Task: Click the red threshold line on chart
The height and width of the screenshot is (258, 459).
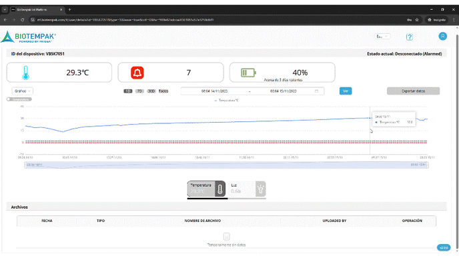Action: 226,142
